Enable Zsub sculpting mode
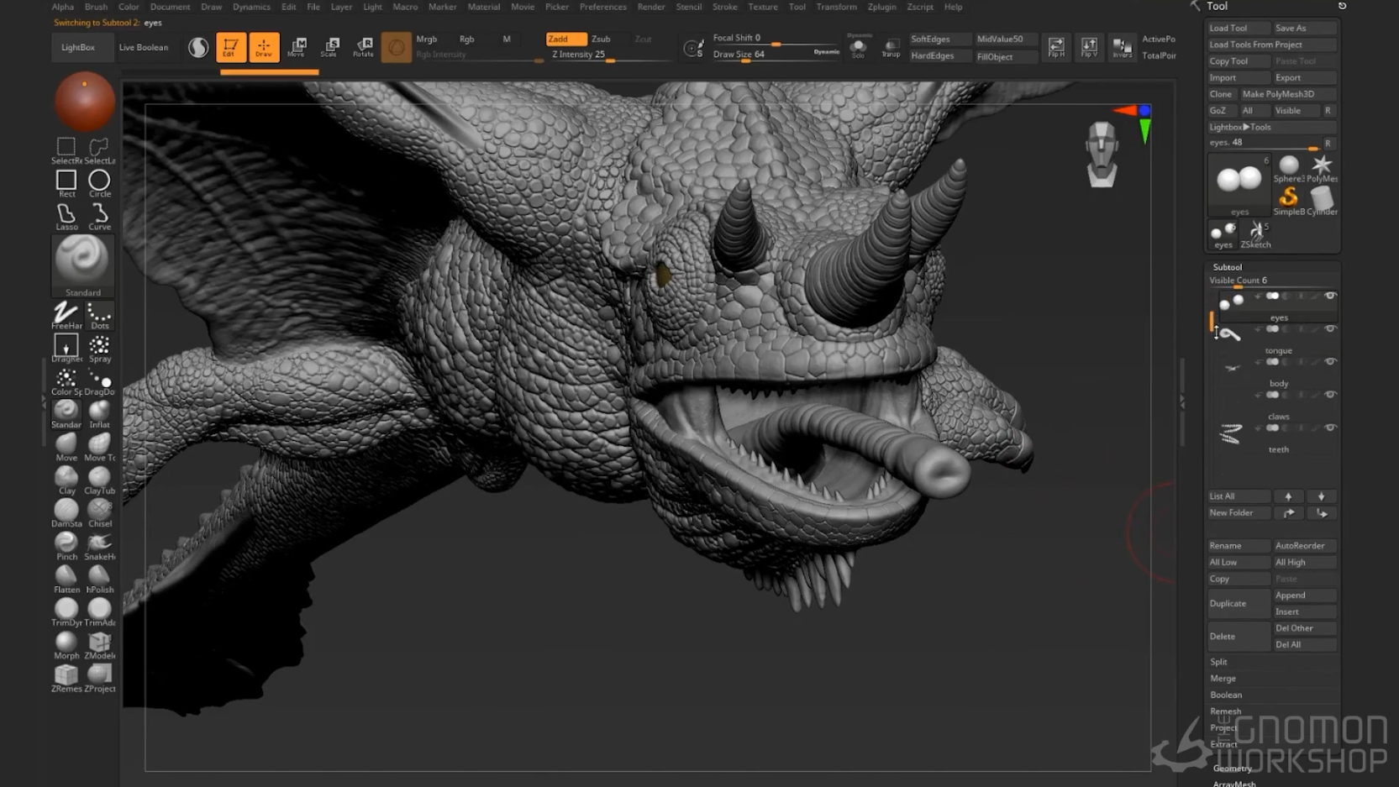This screenshot has height=787, width=1399. pos(601,39)
